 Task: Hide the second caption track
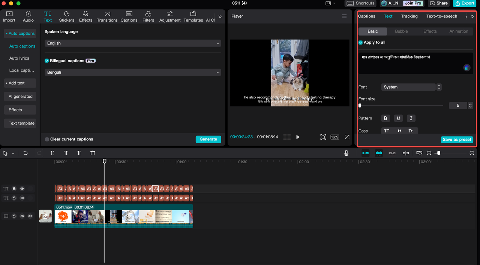pos(22,198)
